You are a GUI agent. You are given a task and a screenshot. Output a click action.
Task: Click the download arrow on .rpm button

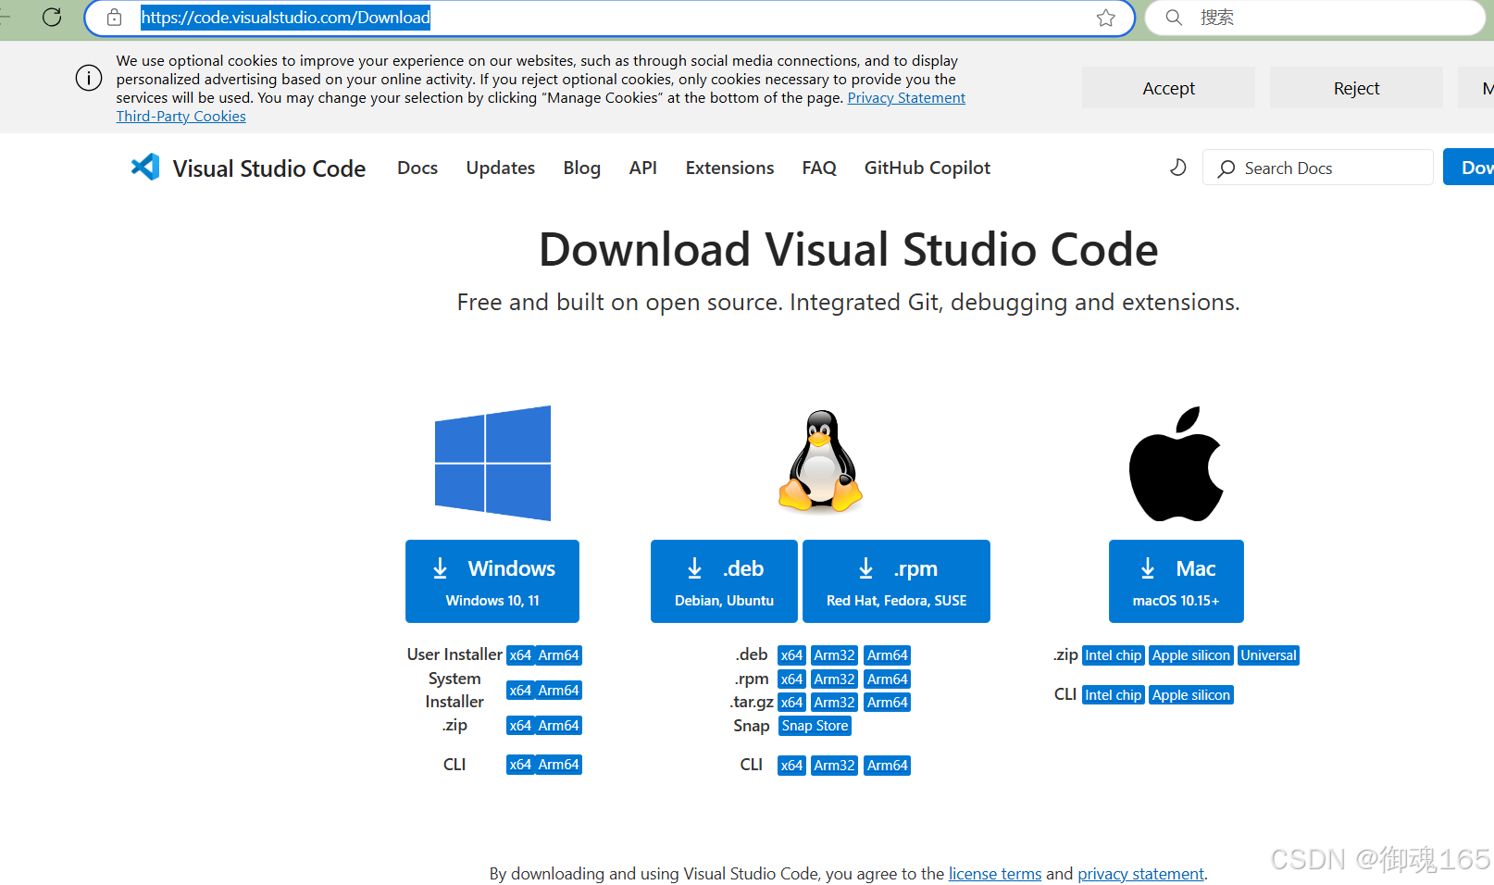pyautogui.click(x=865, y=567)
